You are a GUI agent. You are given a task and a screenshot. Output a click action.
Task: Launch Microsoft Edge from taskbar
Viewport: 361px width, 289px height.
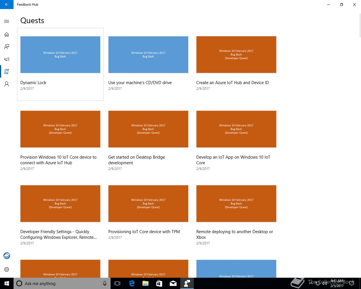[132, 283]
